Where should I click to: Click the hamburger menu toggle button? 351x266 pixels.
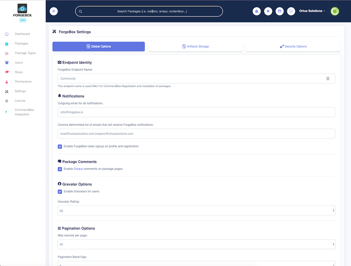click(53, 11)
